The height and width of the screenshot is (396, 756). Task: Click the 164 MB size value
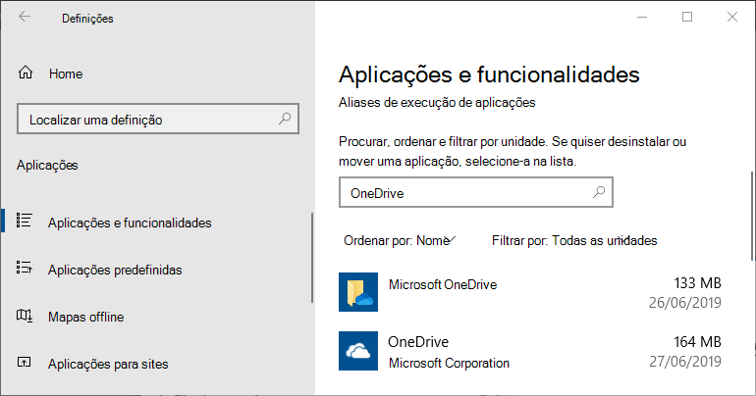click(x=697, y=342)
